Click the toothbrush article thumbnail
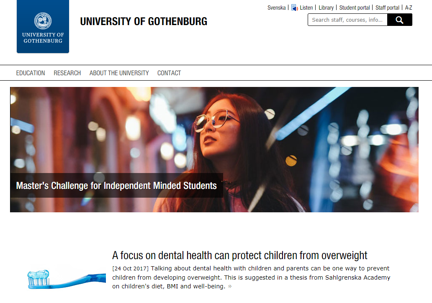The width and height of the screenshot is (432, 303). click(x=67, y=279)
